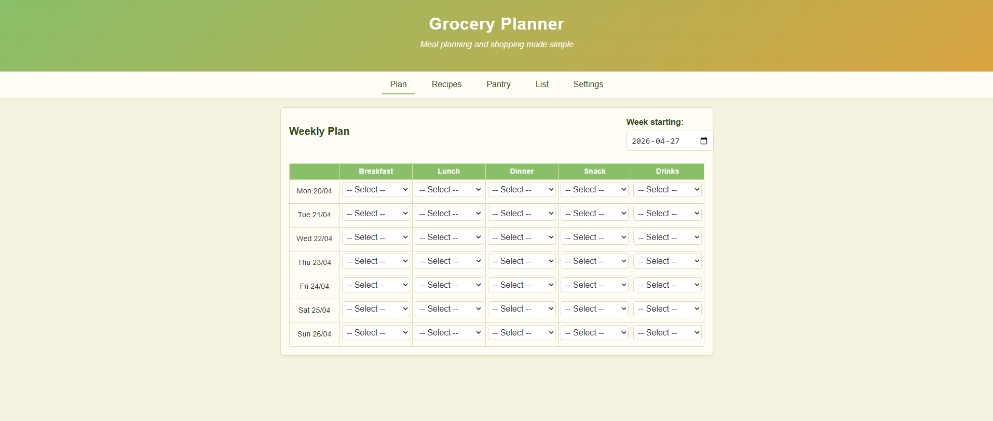Choose a Thursday 23/04 Drinks option
The width and height of the screenshot is (993, 421).
[x=668, y=261]
